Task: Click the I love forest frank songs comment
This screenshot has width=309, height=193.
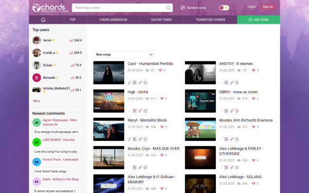Action: pos(50,171)
